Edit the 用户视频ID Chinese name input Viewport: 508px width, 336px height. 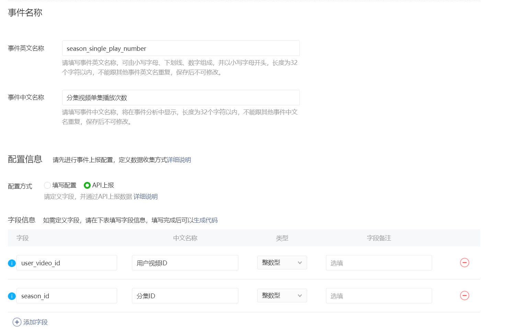(x=185, y=263)
